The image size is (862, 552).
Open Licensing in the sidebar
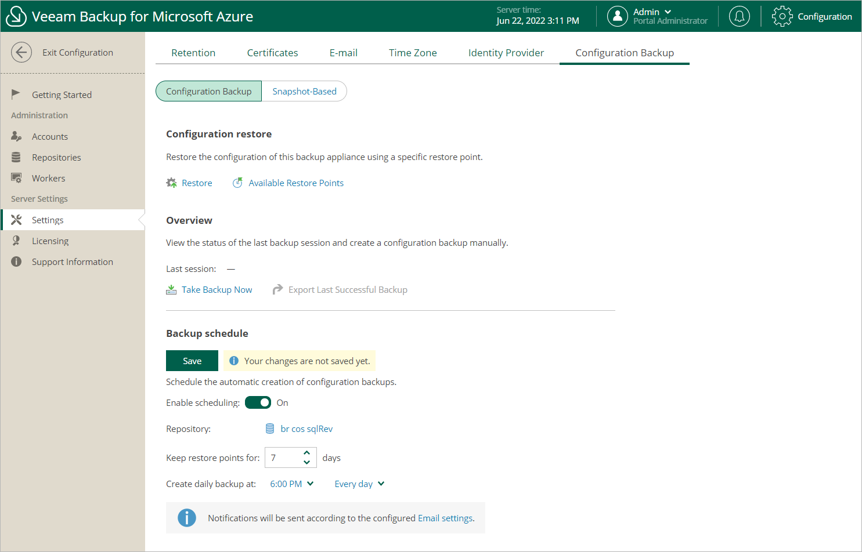click(50, 241)
